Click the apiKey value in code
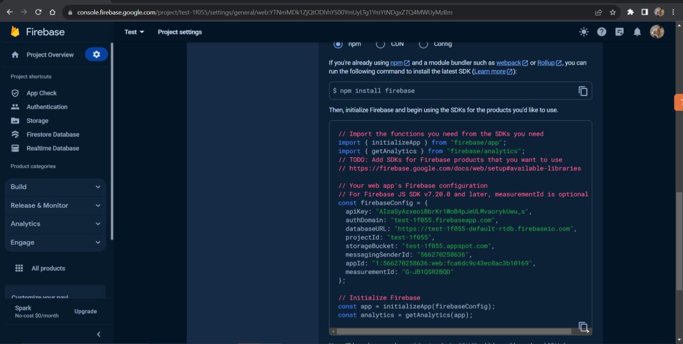The image size is (683, 344). coord(452,211)
